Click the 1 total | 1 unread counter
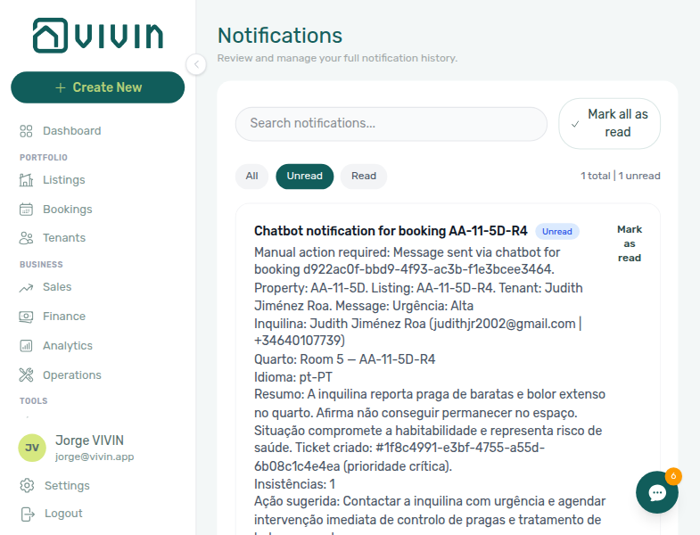The width and height of the screenshot is (700, 535). tap(620, 176)
